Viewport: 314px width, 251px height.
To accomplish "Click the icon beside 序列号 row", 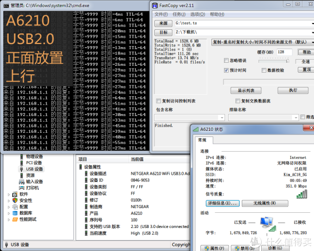I will pos(86,220).
